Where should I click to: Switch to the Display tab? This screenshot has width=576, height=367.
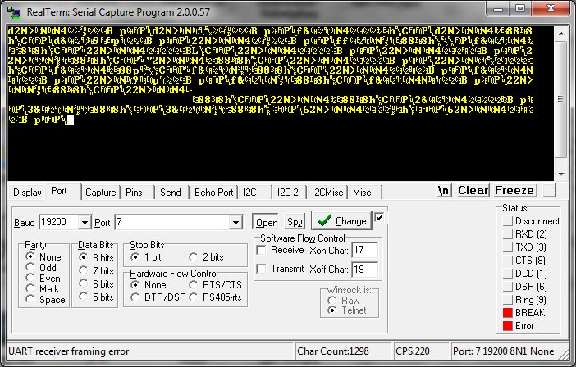click(27, 193)
